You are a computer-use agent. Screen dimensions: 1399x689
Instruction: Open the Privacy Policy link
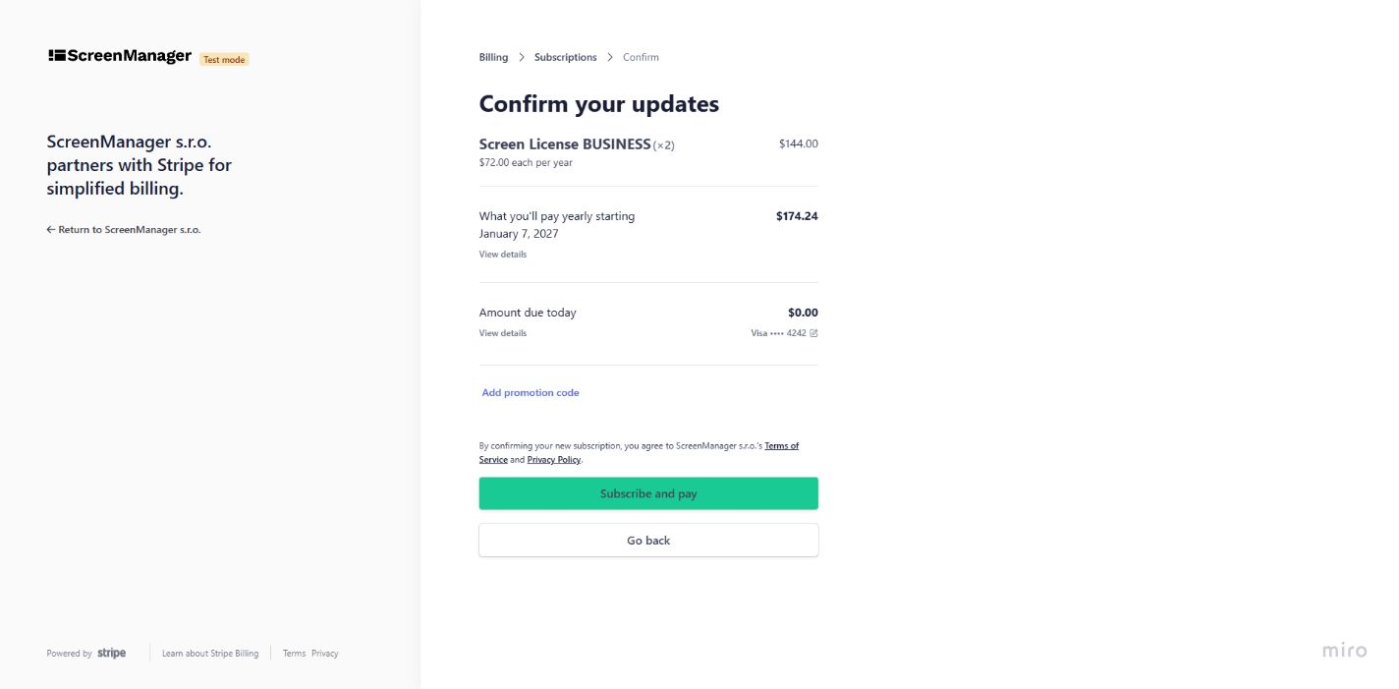point(553,459)
